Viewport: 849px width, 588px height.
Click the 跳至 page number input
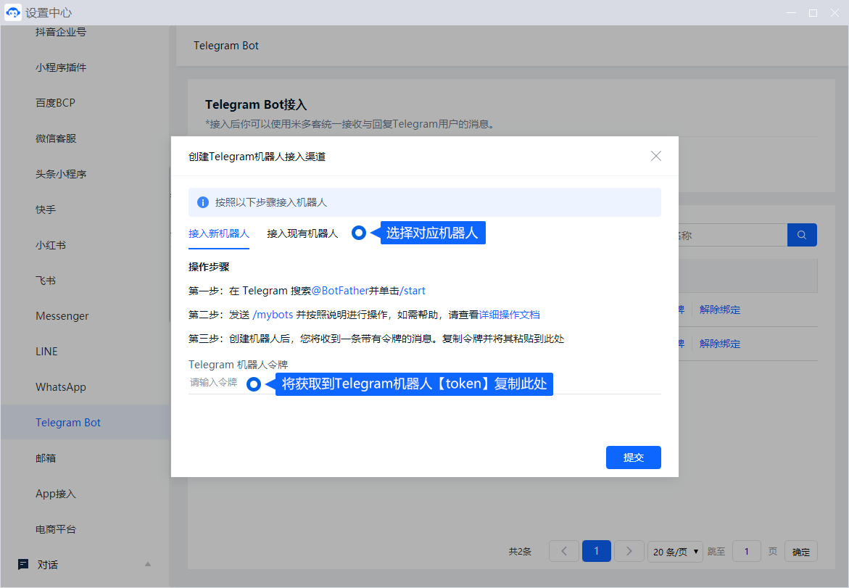[x=746, y=551]
